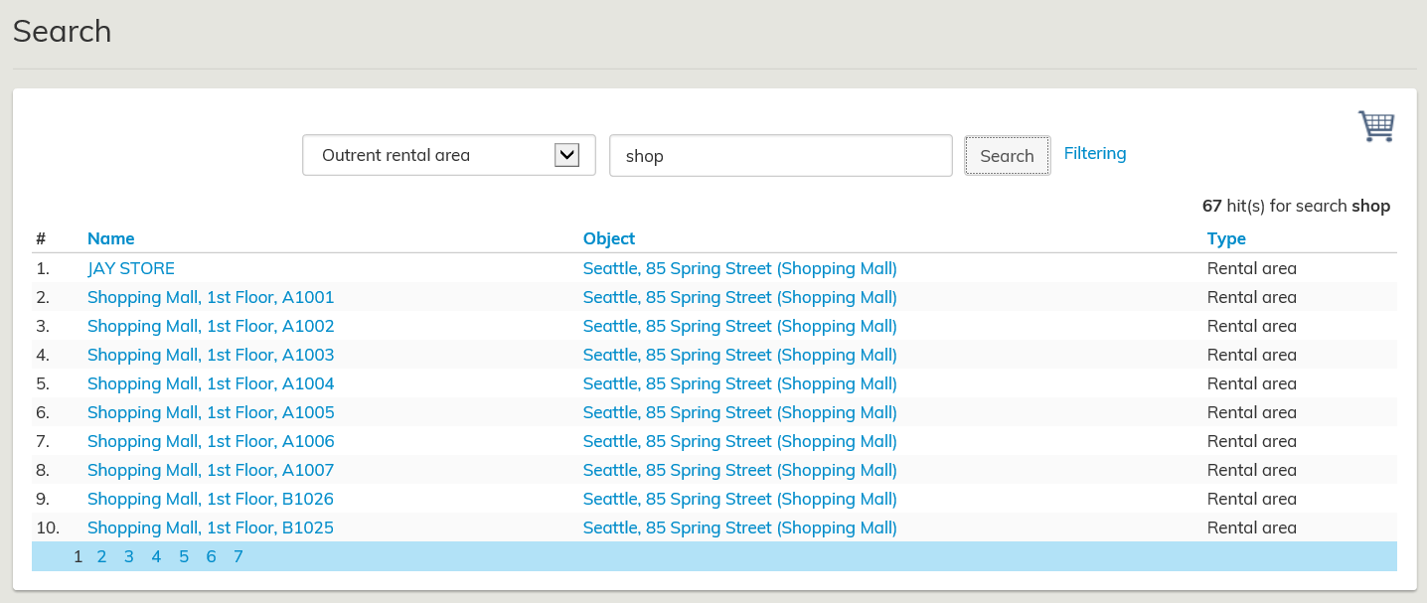Sort results by Name column header
Screen dimensions: 1427x603
(x=110, y=238)
